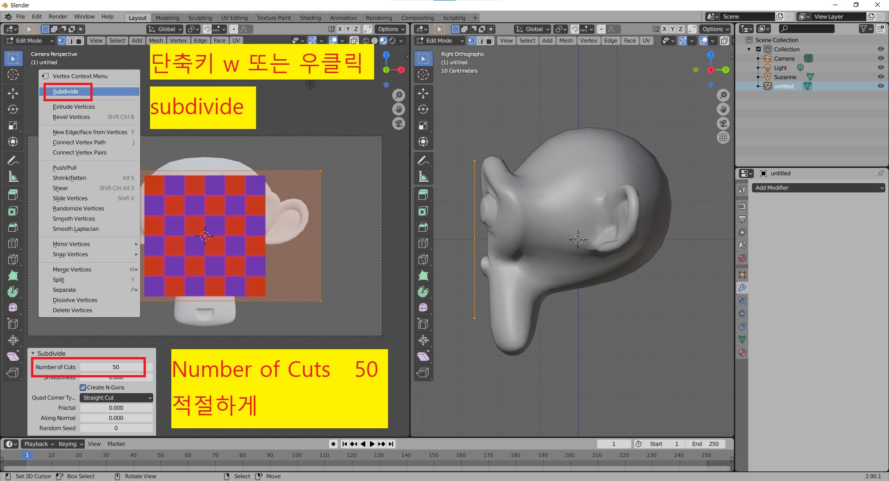Open the Render menu in top bar

click(x=58, y=17)
